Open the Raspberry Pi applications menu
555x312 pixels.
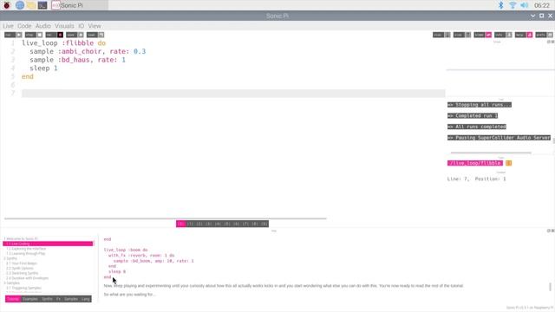[7, 5]
